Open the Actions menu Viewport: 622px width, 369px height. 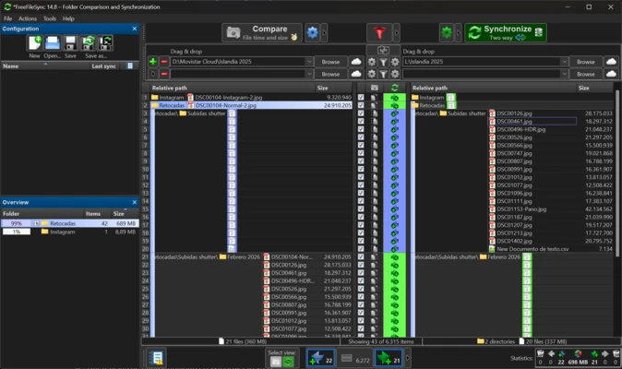pyautogui.click(x=28, y=18)
